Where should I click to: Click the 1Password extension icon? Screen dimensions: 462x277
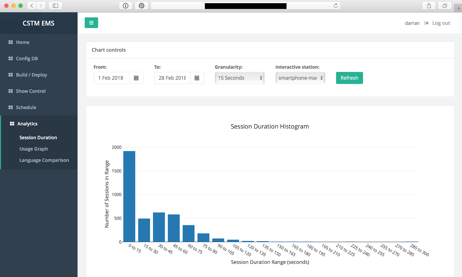[126, 6]
